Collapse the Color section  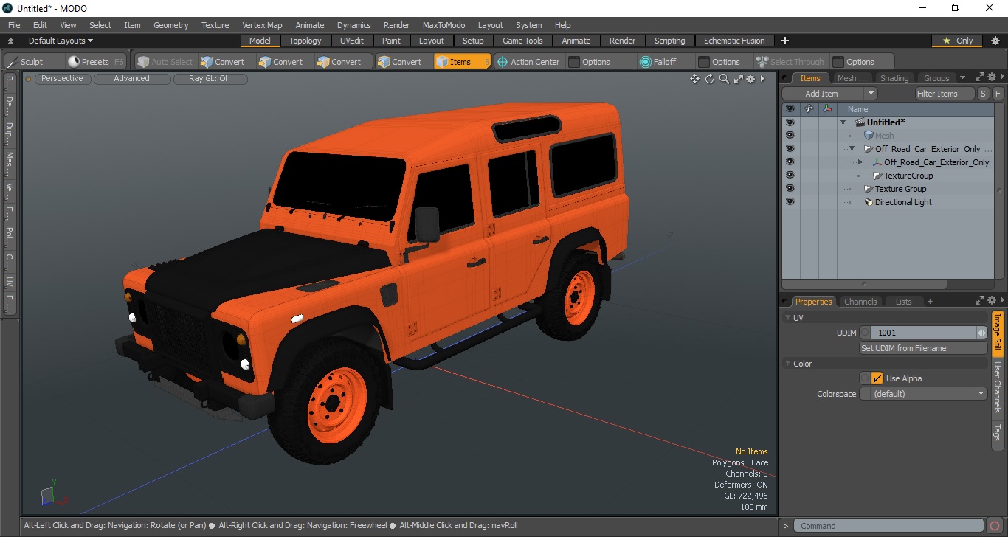pos(787,364)
